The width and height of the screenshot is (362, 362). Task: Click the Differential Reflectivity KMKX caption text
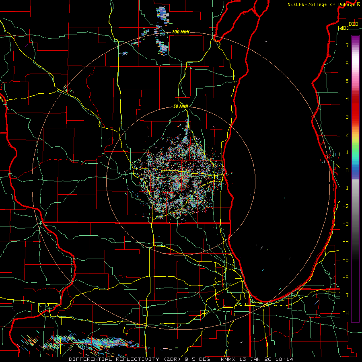click(181, 359)
